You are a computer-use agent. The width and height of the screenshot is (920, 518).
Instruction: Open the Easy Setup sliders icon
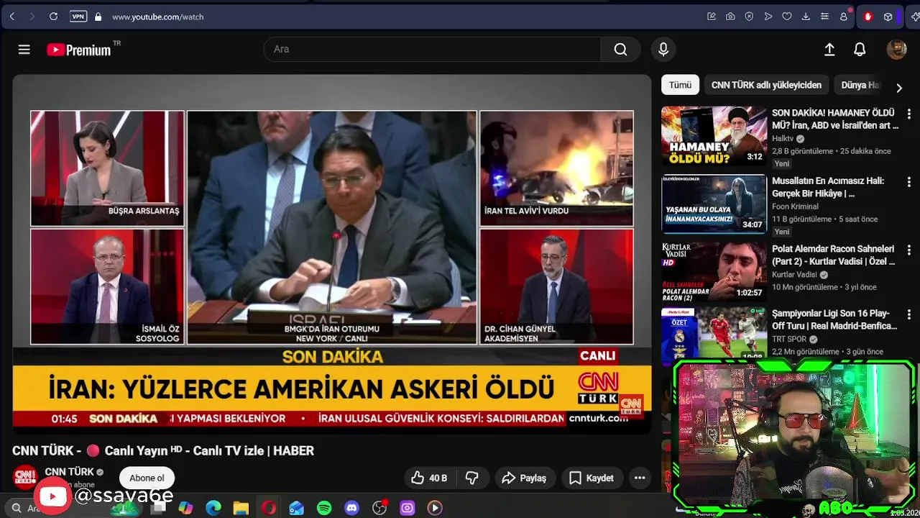[x=824, y=17]
